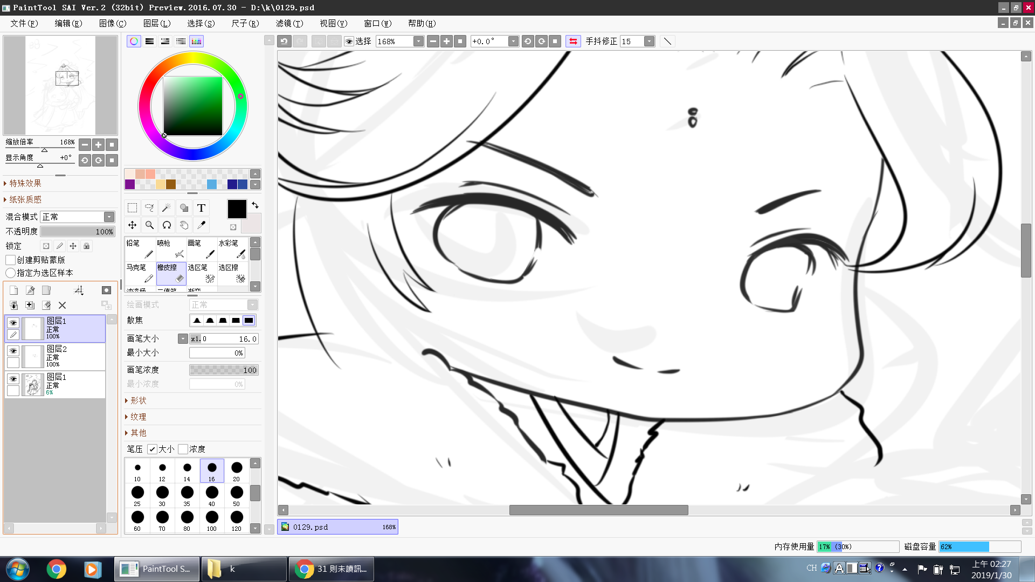Enable 创建剪贴蒙版 clipping mask checkbox
The height and width of the screenshot is (582, 1035).
click(x=10, y=260)
